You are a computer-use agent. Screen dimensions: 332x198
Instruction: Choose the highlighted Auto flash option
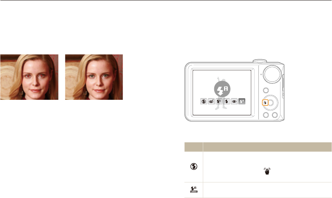pyautogui.click(x=242, y=101)
